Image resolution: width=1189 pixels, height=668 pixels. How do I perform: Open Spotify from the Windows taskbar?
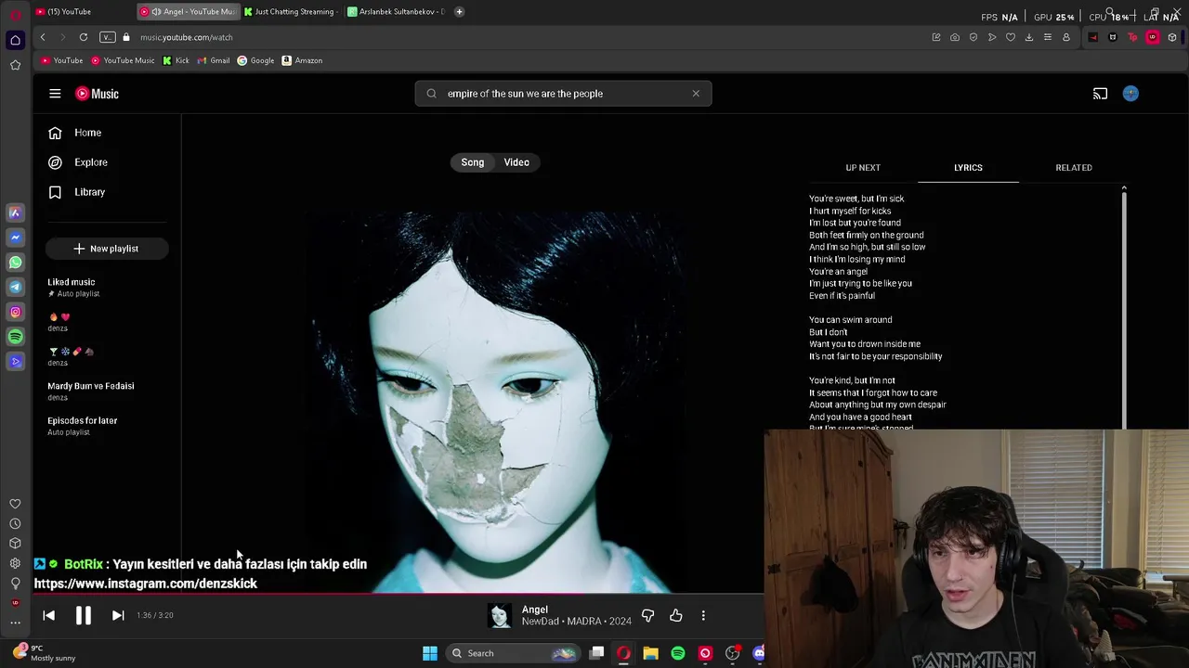coord(678,653)
